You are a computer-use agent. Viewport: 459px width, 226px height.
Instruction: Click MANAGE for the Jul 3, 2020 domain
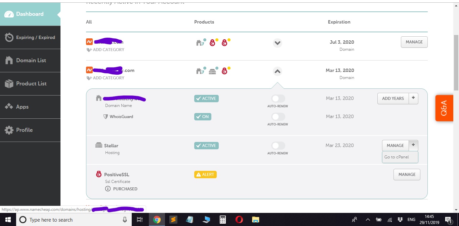(414, 42)
